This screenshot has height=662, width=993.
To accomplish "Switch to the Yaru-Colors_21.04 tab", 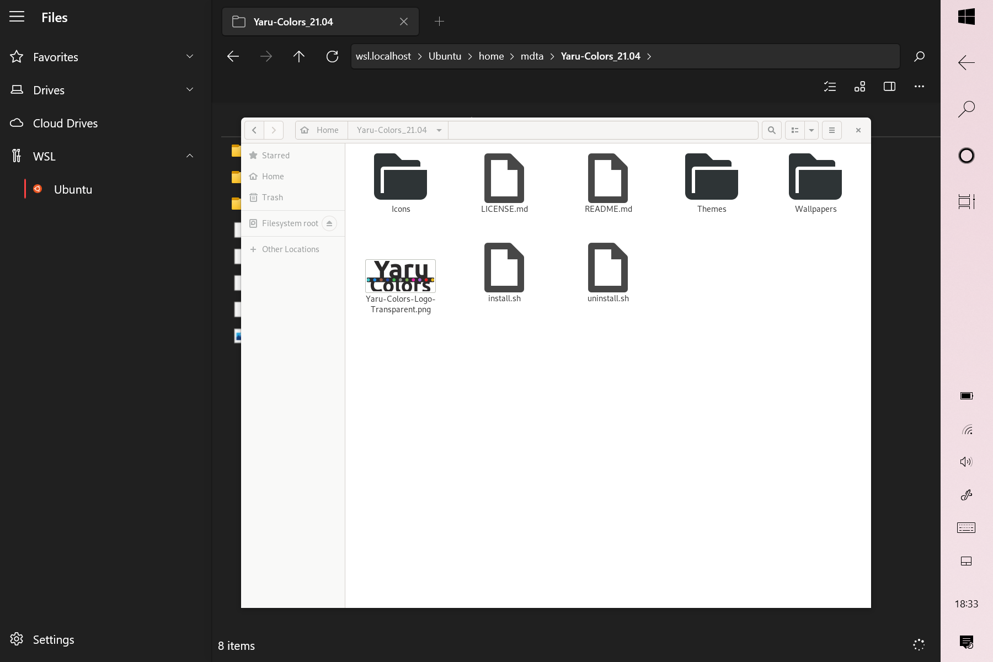I will (309, 22).
